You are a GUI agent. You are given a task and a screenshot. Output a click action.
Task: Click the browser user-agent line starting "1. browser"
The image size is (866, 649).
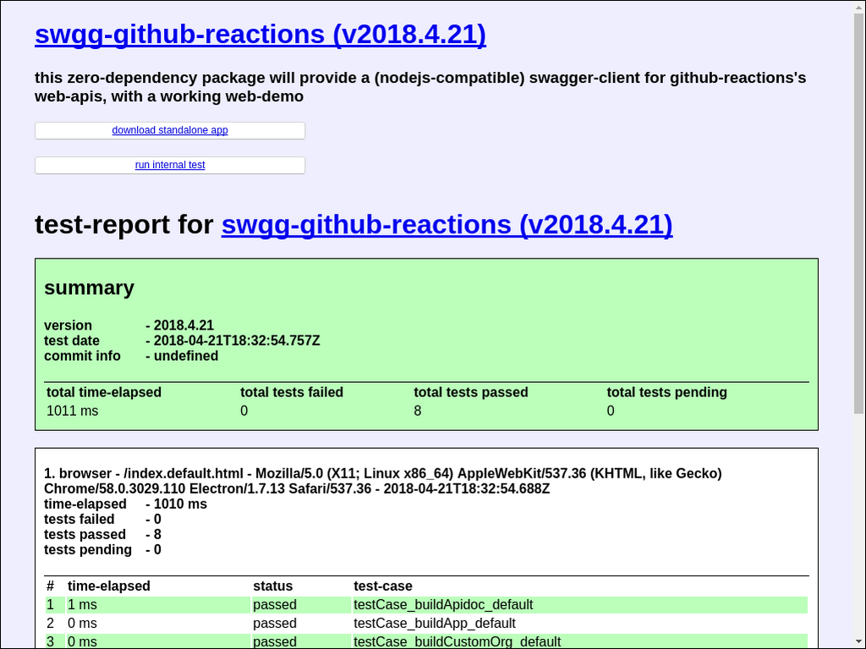click(x=383, y=481)
